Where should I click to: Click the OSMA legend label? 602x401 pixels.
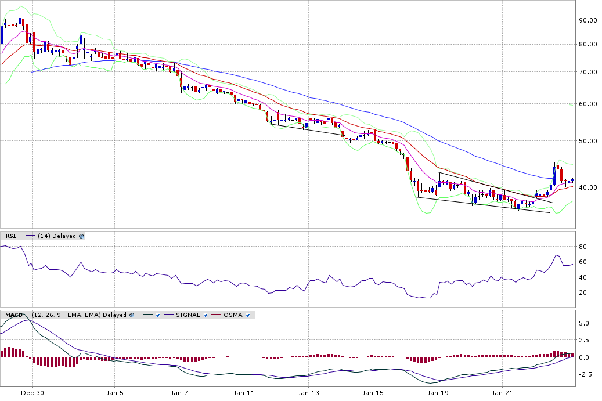coord(233,315)
